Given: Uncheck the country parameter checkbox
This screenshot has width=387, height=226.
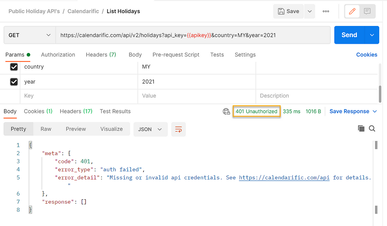Looking at the screenshot, I should point(14,67).
